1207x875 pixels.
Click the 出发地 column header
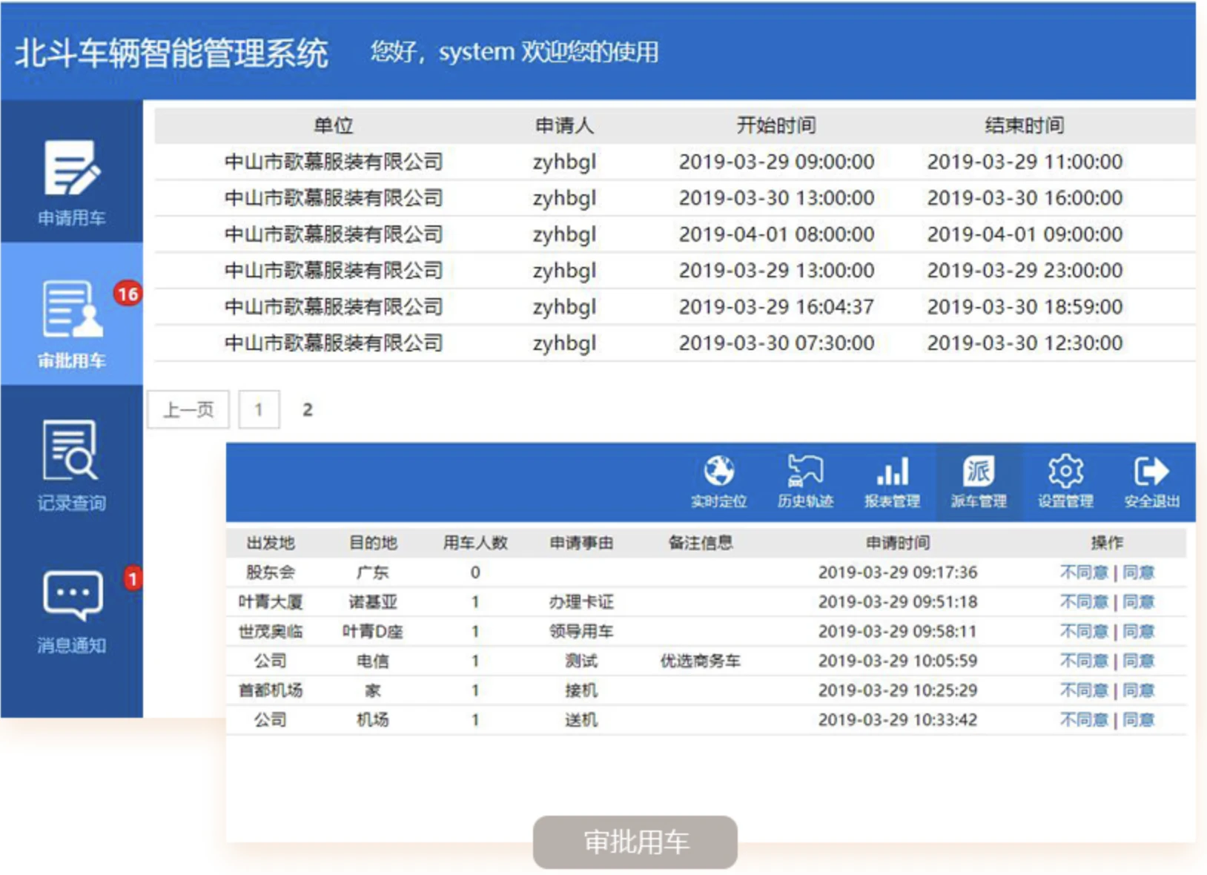[x=271, y=543]
